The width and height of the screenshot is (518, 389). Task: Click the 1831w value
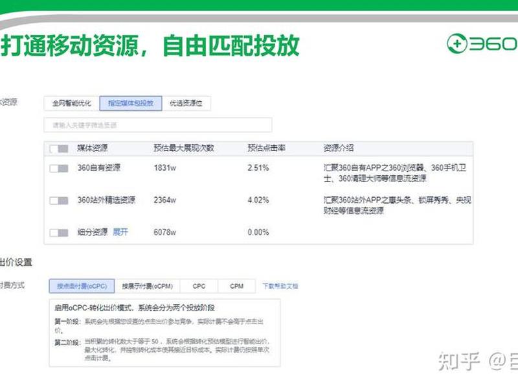tap(165, 168)
